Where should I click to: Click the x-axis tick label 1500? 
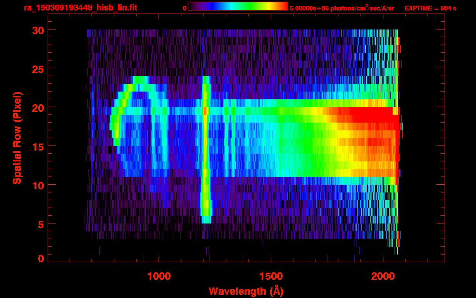click(271, 276)
